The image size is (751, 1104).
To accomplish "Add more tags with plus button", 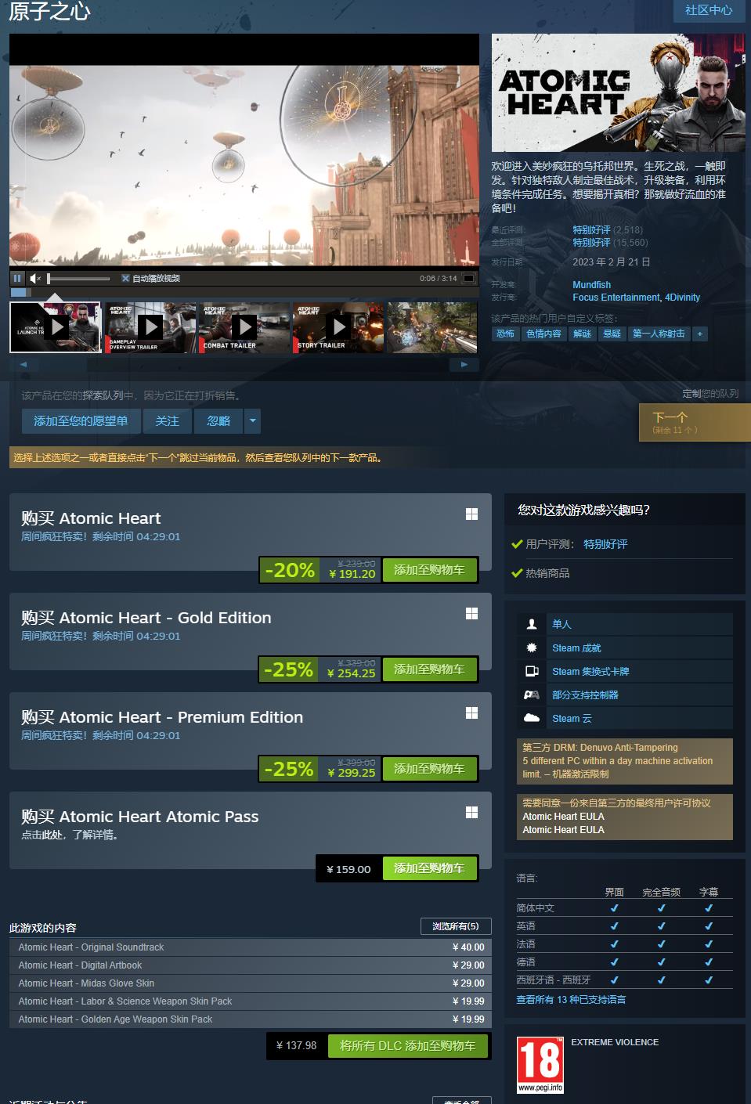I will coord(700,334).
